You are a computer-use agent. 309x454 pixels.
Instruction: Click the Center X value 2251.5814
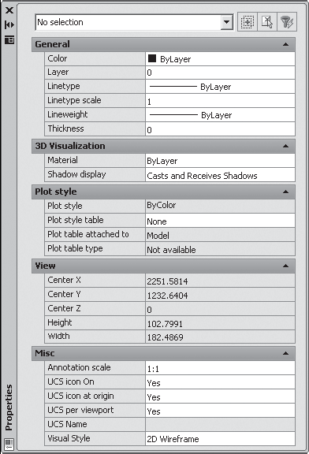coord(220,281)
